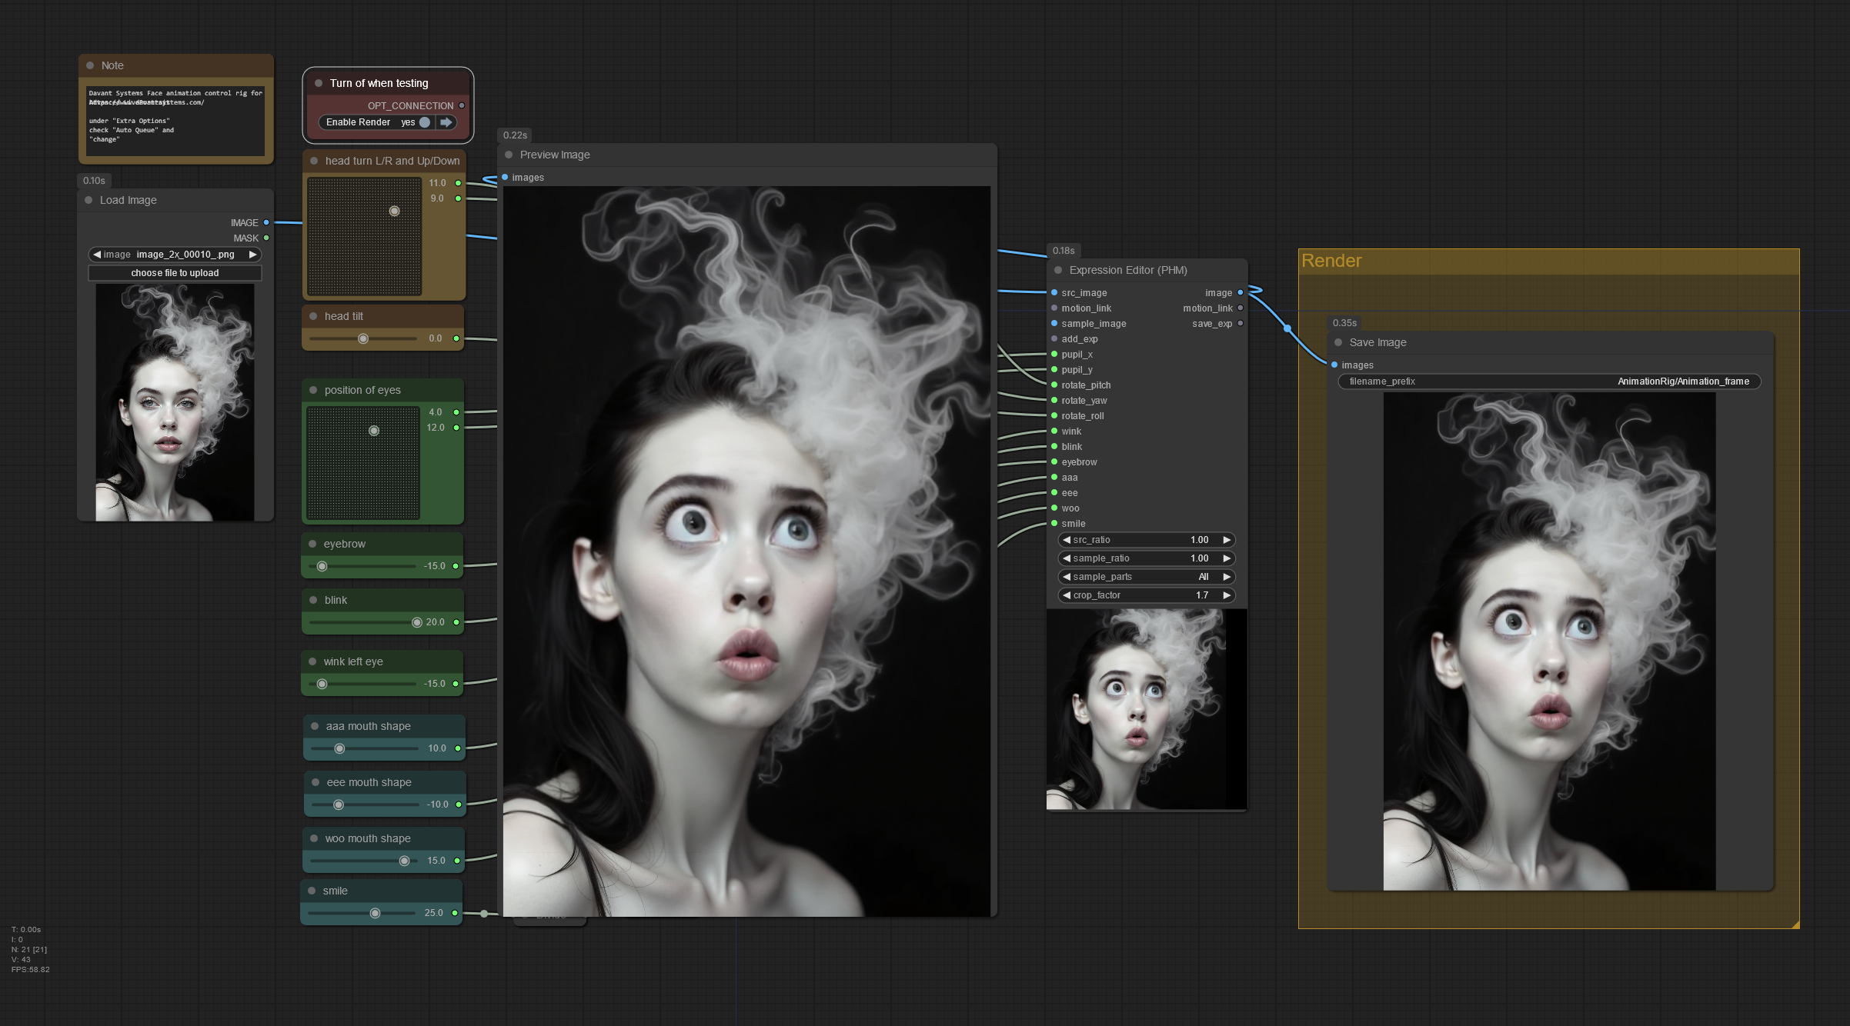Click arrow icon beside Enable Render toggle

coord(446,122)
